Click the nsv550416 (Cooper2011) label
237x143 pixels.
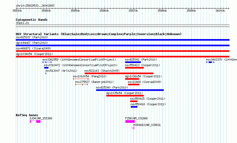pyautogui.click(x=148, y=104)
